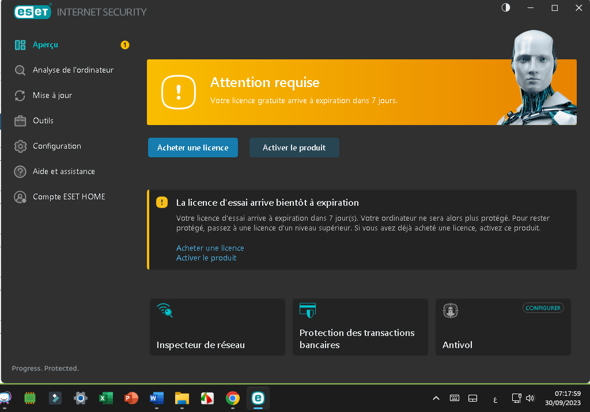Click the Antivol tracking icon

pyautogui.click(x=451, y=311)
